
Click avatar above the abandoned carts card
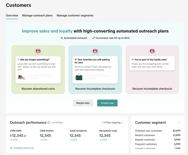coord(38,51)
